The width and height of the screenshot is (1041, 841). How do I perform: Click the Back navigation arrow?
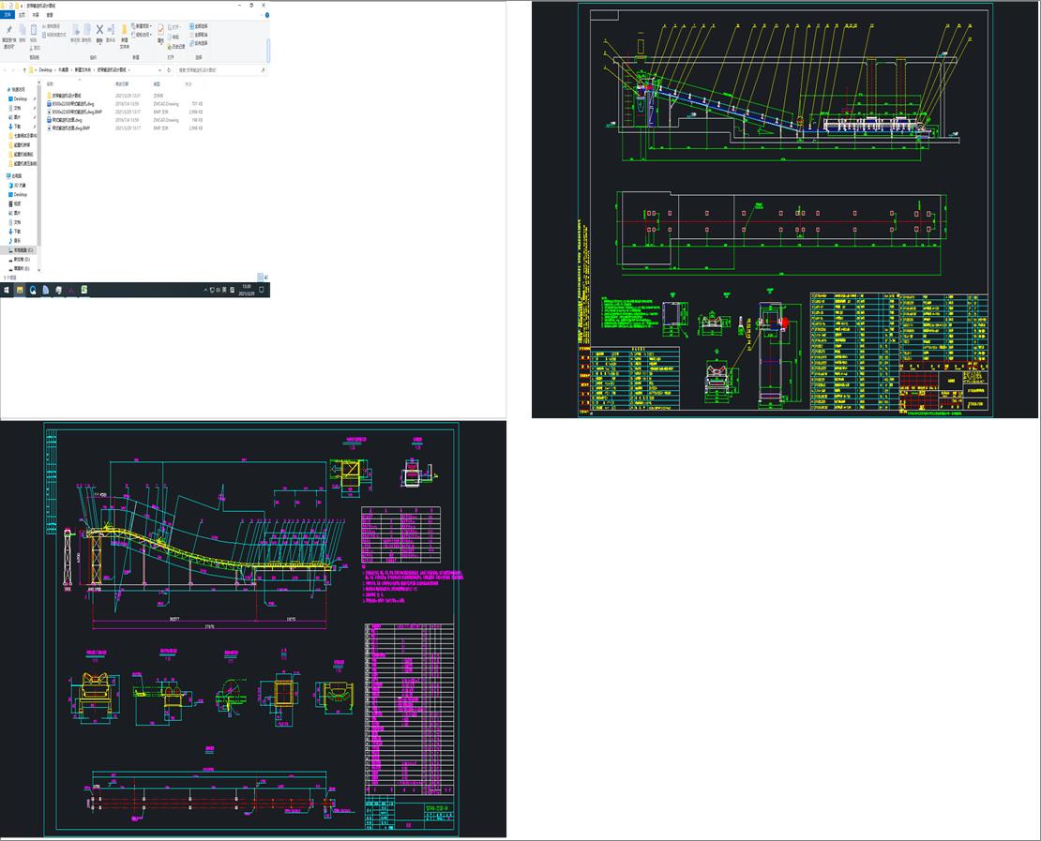pos(5,69)
